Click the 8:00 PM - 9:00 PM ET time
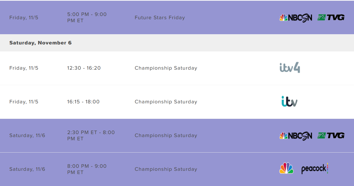The image size is (354, 186). pyautogui.click(x=87, y=169)
